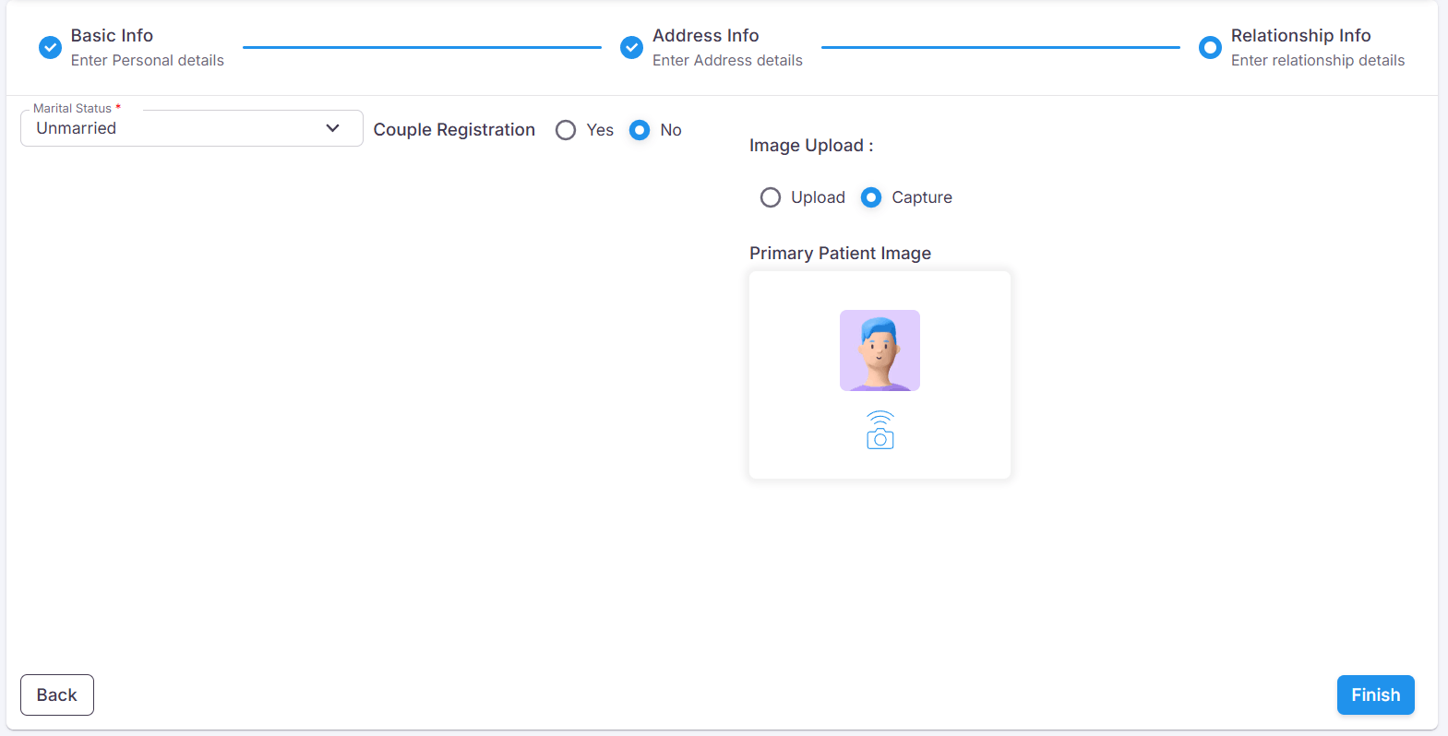Click the 'Enter Personal details' subtitle
The height and width of the screenshot is (736, 1448).
click(x=148, y=60)
